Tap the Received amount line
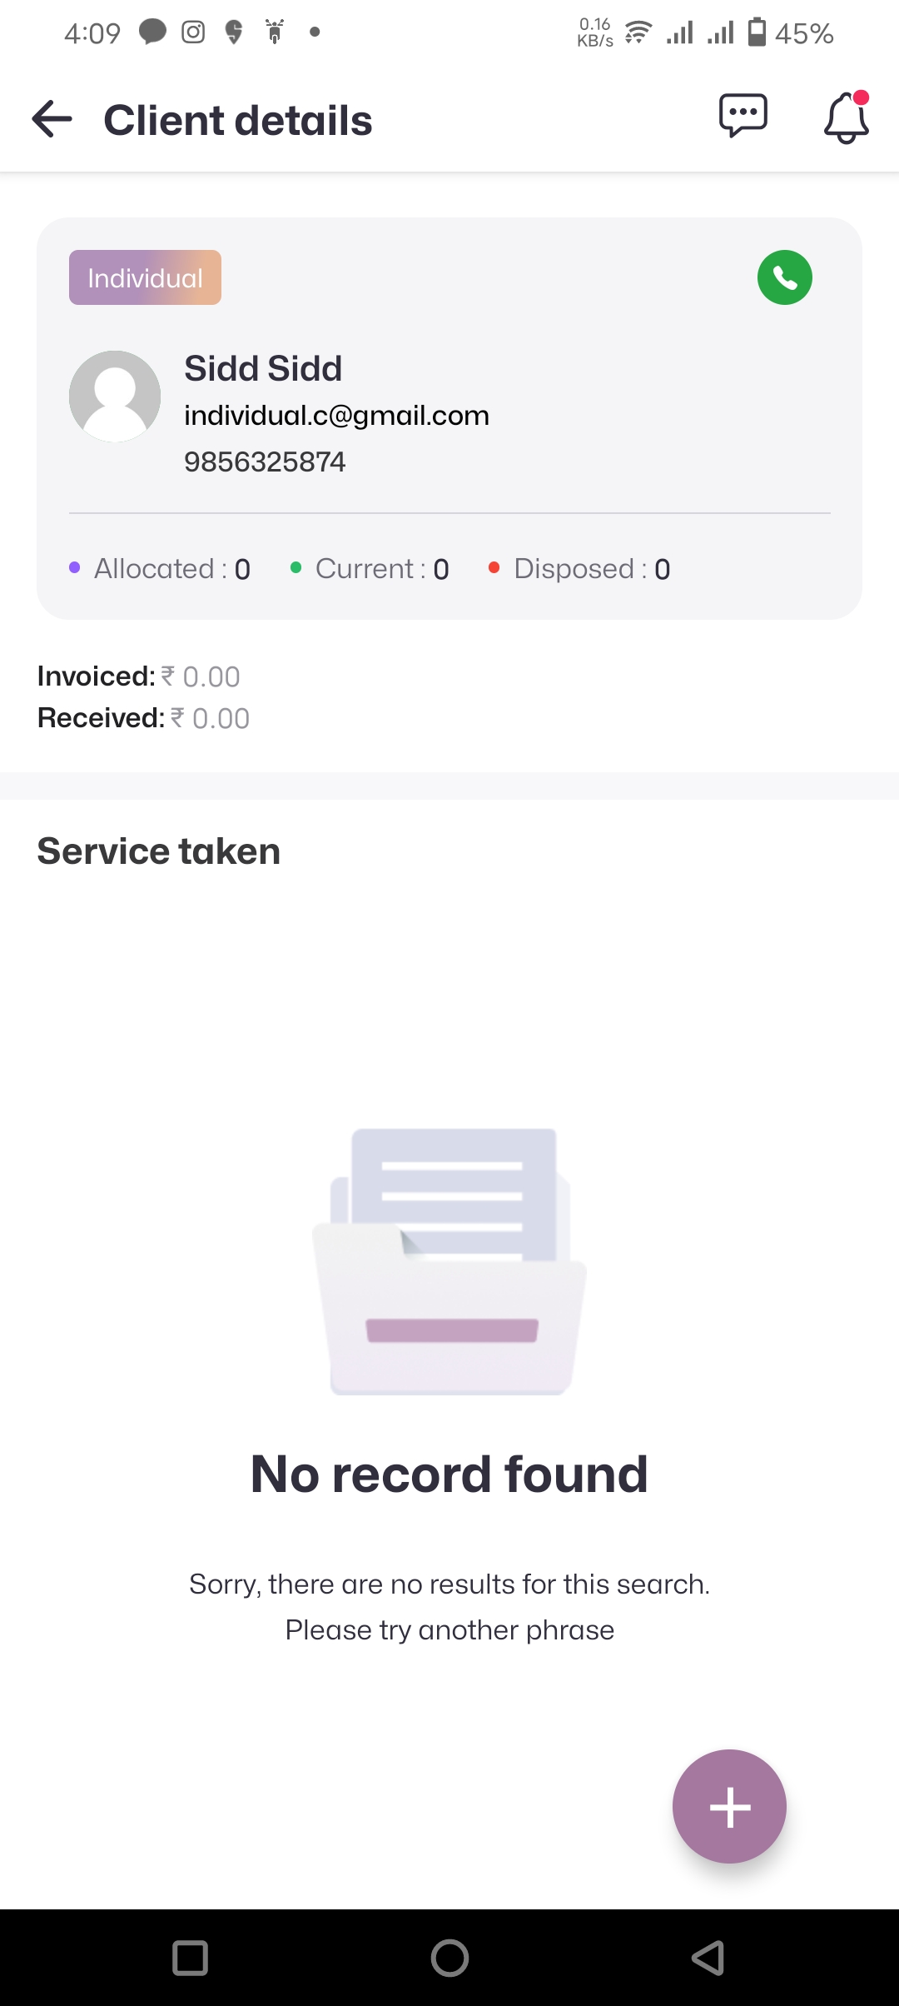The width and height of the screenshot is (899, 2006). pyautogui.click(x=143, y=718)
